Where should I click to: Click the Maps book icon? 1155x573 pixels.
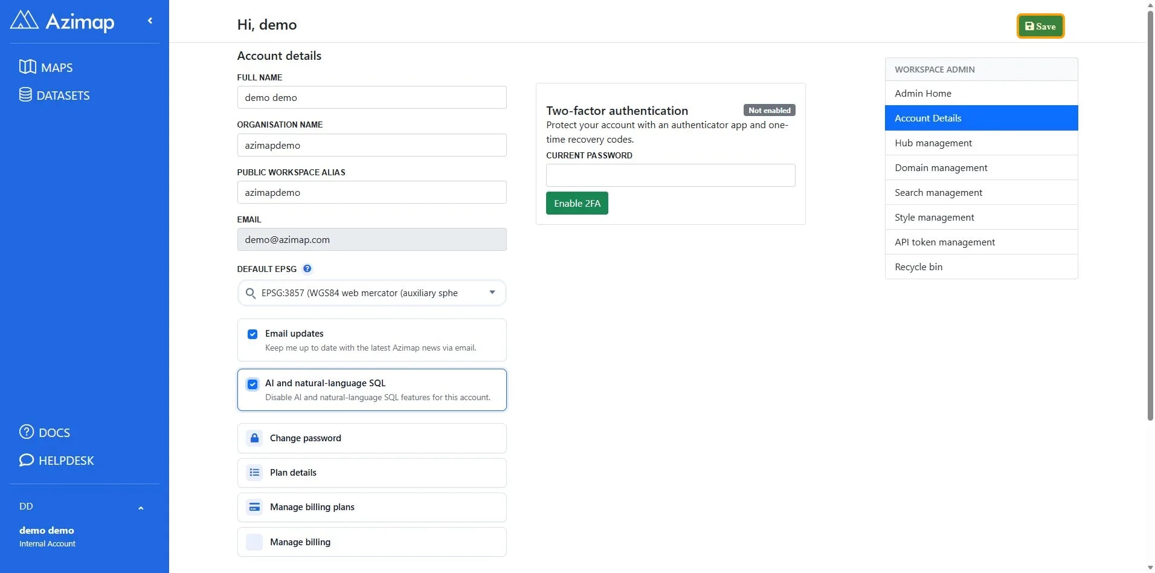[x=27, y=66]
